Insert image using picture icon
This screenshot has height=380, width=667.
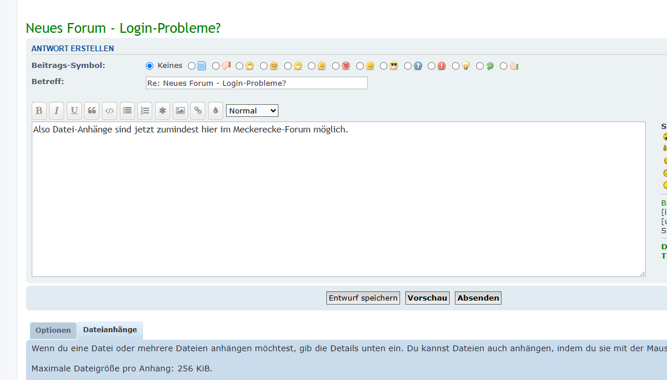(180, 111)
